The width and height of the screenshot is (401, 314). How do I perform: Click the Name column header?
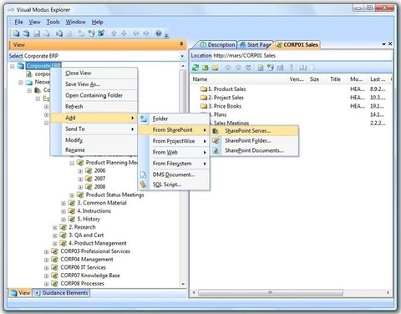(x=200, y=79)
